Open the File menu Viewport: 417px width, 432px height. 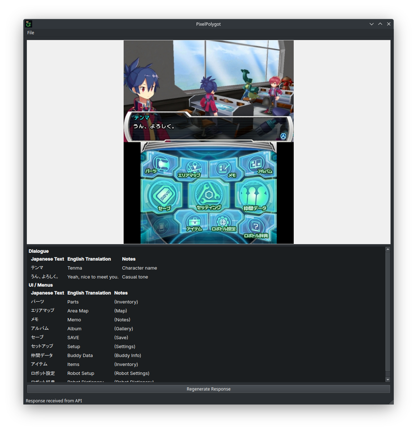click(31, 33)
